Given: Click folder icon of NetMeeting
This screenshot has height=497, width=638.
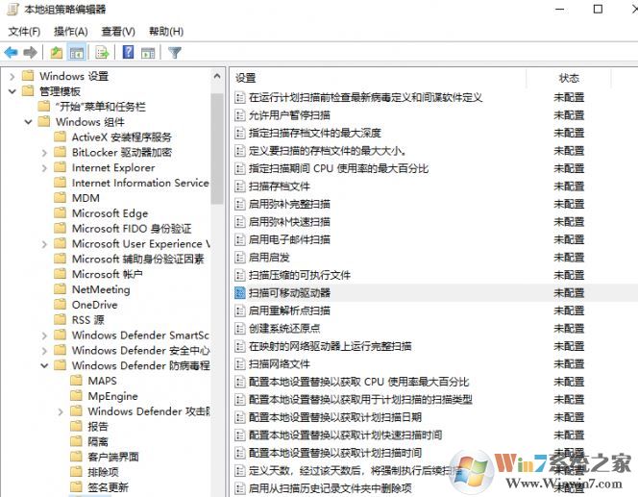Looking at the screenshot, I should [x=60, y=289].
